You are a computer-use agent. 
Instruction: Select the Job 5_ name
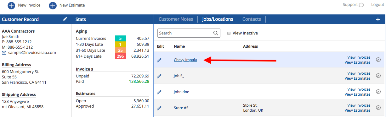click(179, 76)
